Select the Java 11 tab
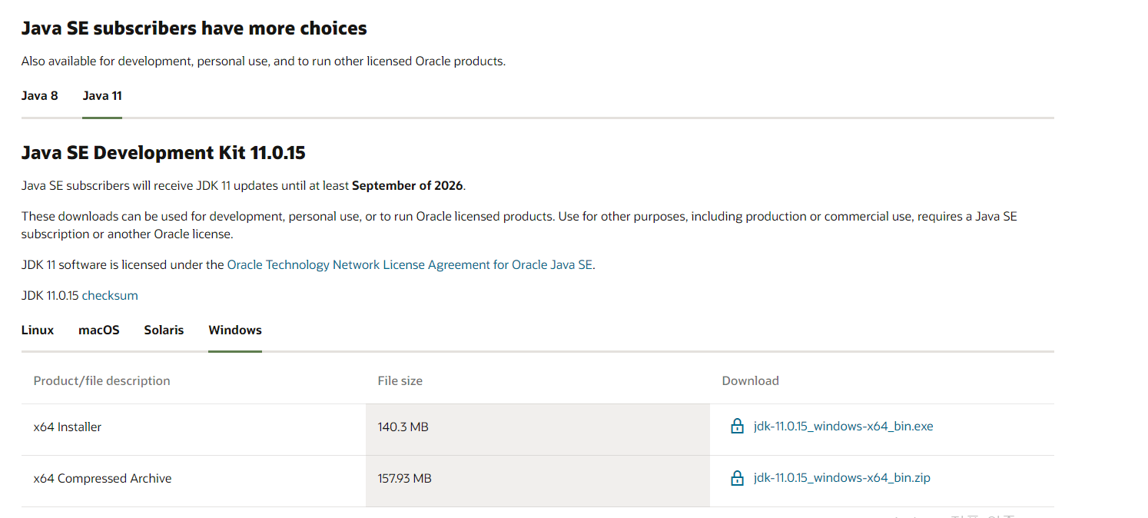Viewport: 1148px width, 518px height. (102, 96)
